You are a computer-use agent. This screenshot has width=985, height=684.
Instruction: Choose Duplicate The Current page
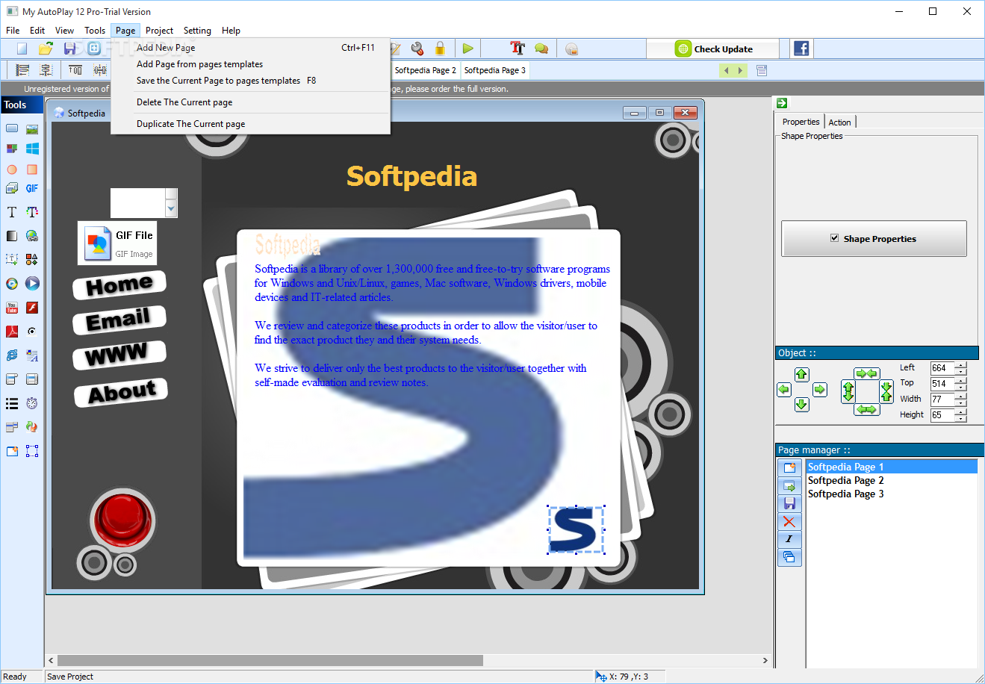[250, 124]
